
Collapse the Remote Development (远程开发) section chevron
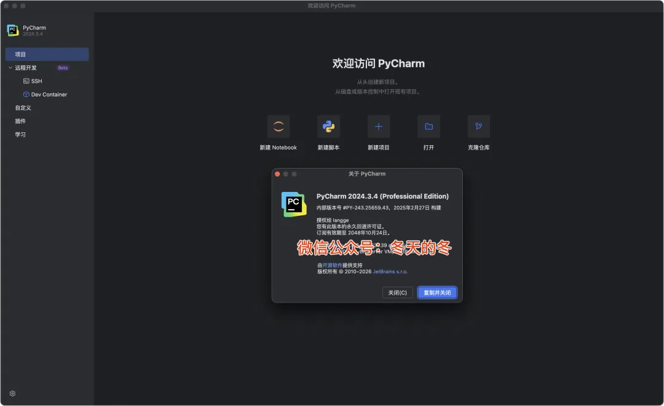[10, 68]
